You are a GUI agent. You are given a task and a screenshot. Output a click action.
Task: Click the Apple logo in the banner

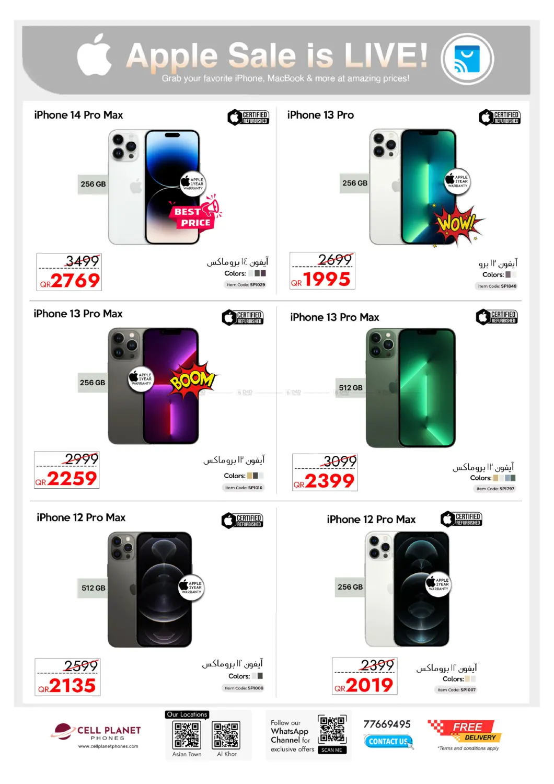(x=94, y=54)
